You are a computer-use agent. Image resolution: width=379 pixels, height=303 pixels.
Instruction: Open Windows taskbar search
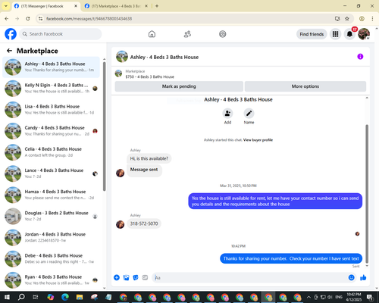point(21,297)
